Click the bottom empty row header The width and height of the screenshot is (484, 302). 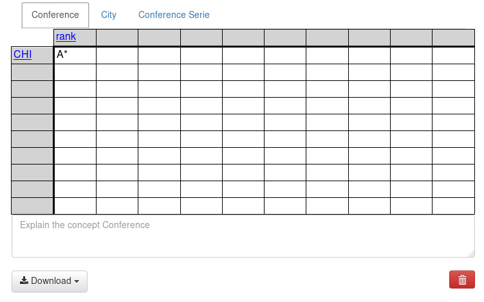(32, 206)
